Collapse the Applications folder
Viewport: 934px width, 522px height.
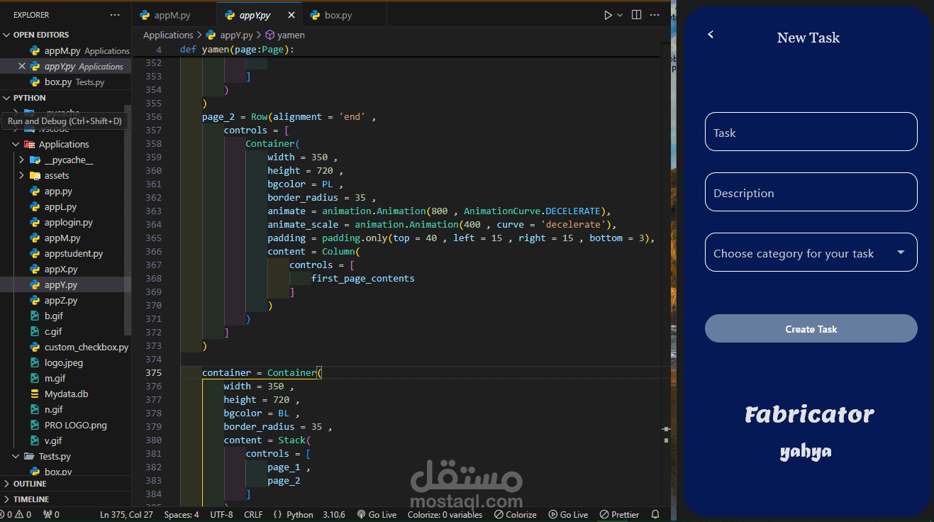coord(64,145)
